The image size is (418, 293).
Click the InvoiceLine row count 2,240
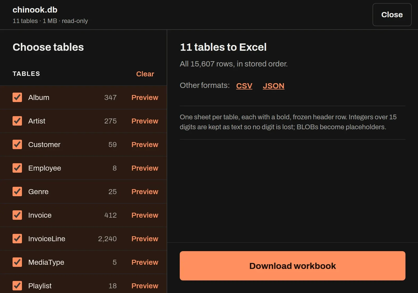pos(107,239)
